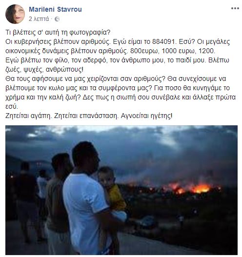Viewport: 242px width, 257px height.
Task: Open the three-dot post options menu
Action: point(235,8)
